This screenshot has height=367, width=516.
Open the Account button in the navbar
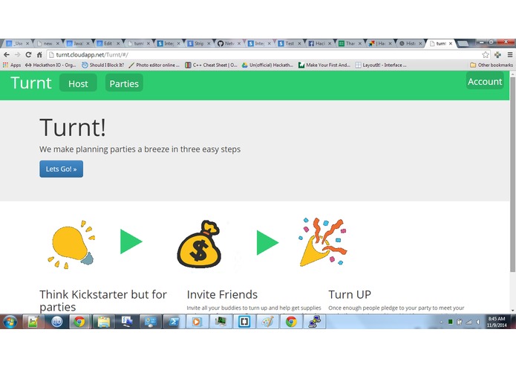(x=485, y=81)
